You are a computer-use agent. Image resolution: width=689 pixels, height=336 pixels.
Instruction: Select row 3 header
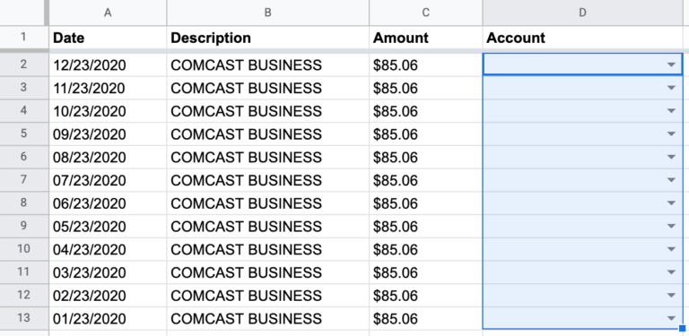click(x=23, y=88)
